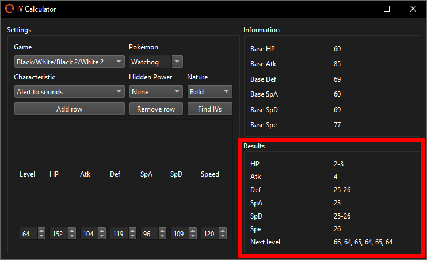Increase the Atk stat with up arrow
The image size is (427, 260).
click(x=101, y=231)
